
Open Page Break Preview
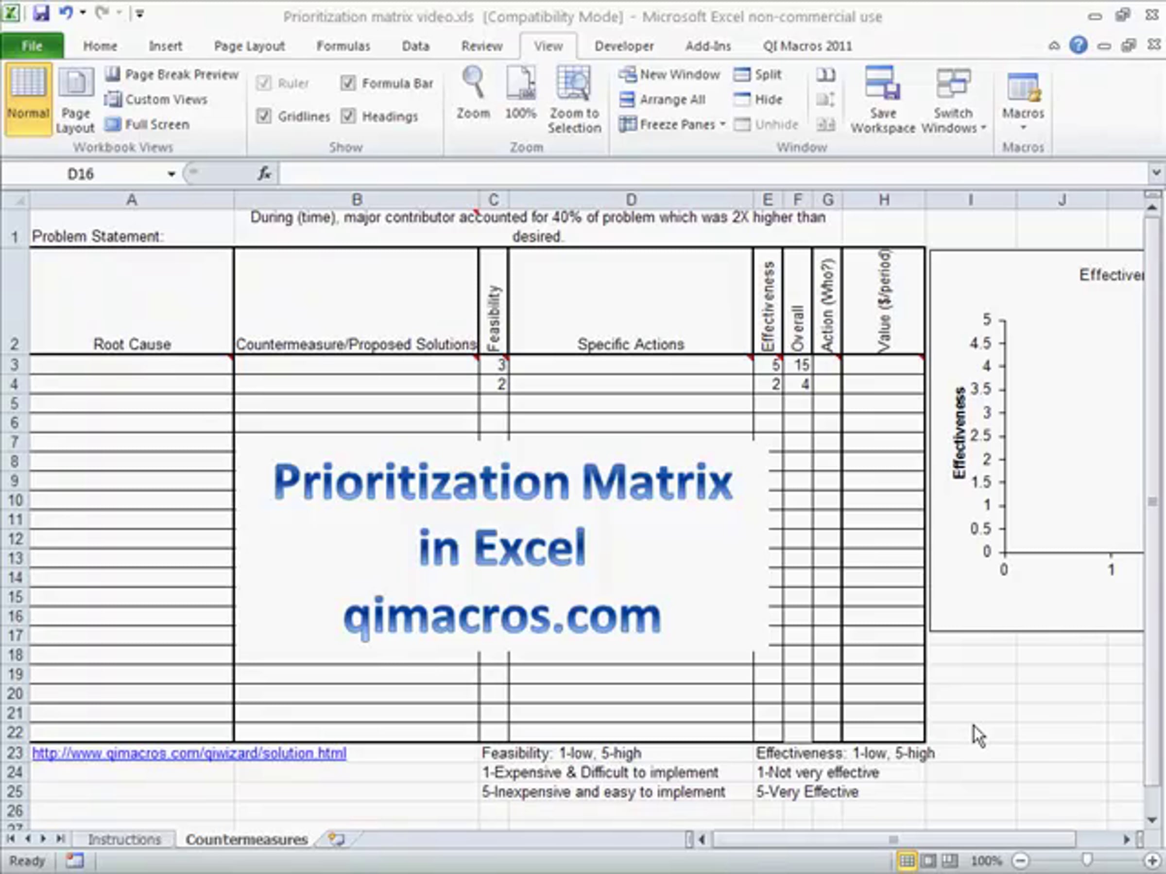pyautogui.click(x=172, y=74)
